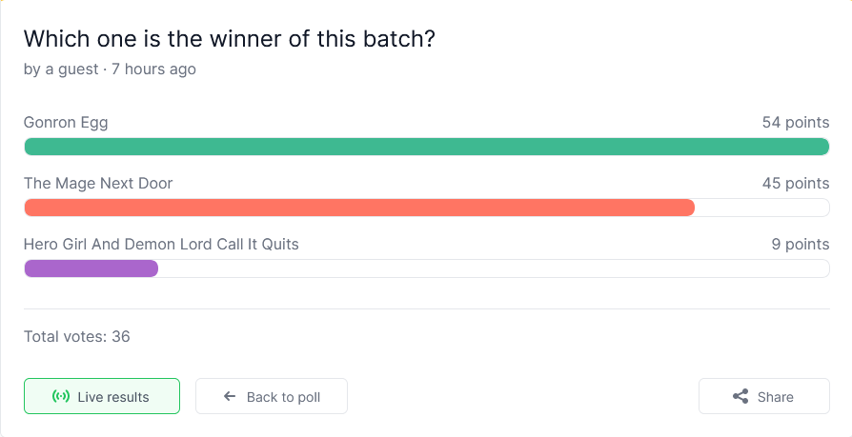
Task: Click the red Mage Next Door bar
Action: point(359,208)
